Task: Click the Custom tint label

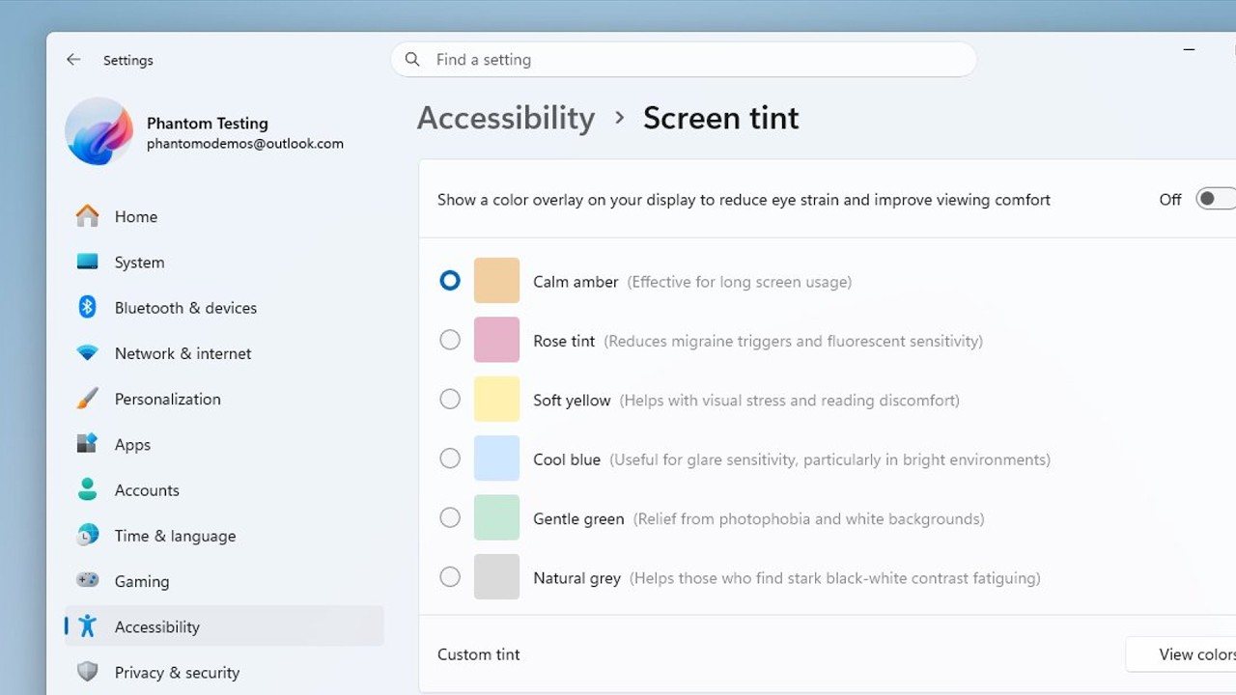Action: click(479, 654)
